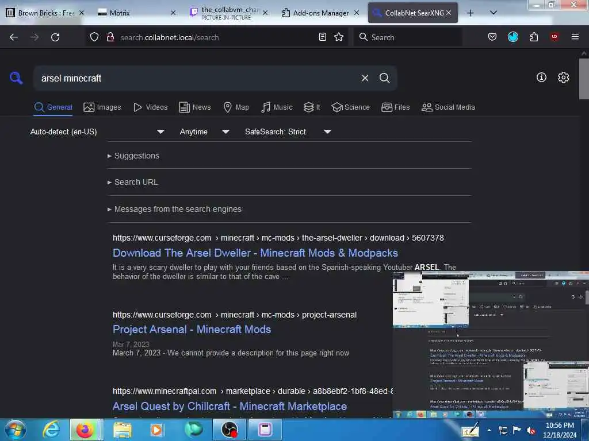The width and height of the screenshot is (589, 441).
Task: Open Download The Arsel Dweller result
Action: tap(255, 253)
